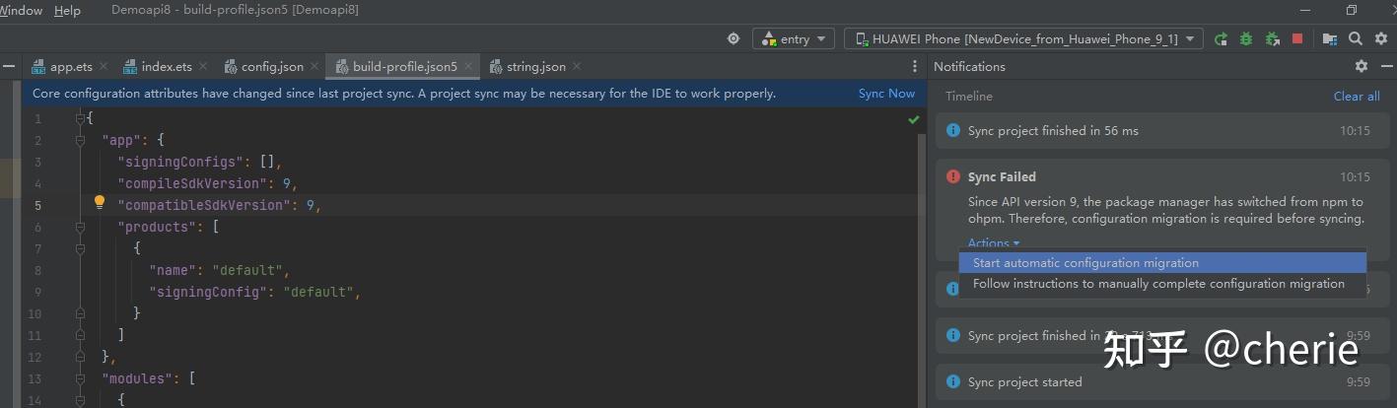This screenshot has height=408, width=1397.
Task: Click the Sync Now link
Action: [x=886, y=94]
